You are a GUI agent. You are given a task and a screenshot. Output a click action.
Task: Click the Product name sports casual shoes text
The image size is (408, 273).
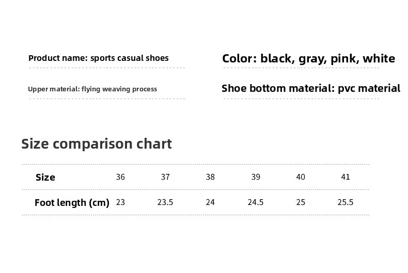pos(98,58)
